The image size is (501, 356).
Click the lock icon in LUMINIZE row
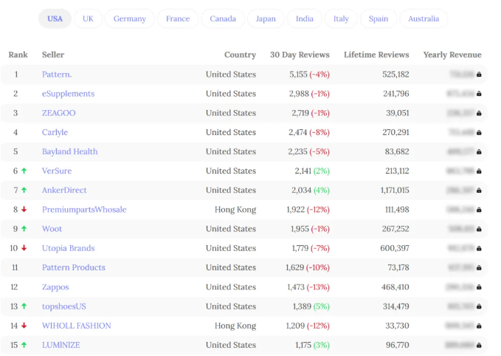[479, 345]
